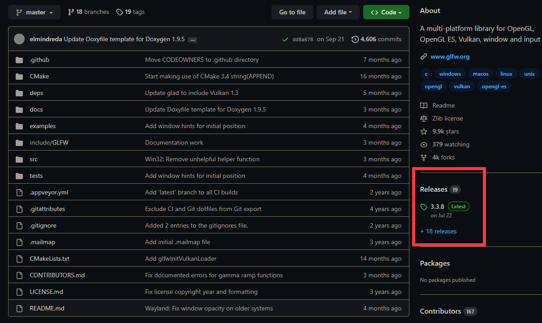Click the file icon next to .gitattributes
The height and width of the screenshot is (323, 542).
click(x=19, y=209)
